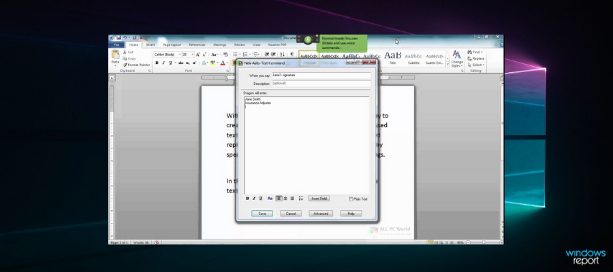The image size is (613, 272).
Task: Apply Italic in Word ribbon
Action: click(x=163, y=63)
